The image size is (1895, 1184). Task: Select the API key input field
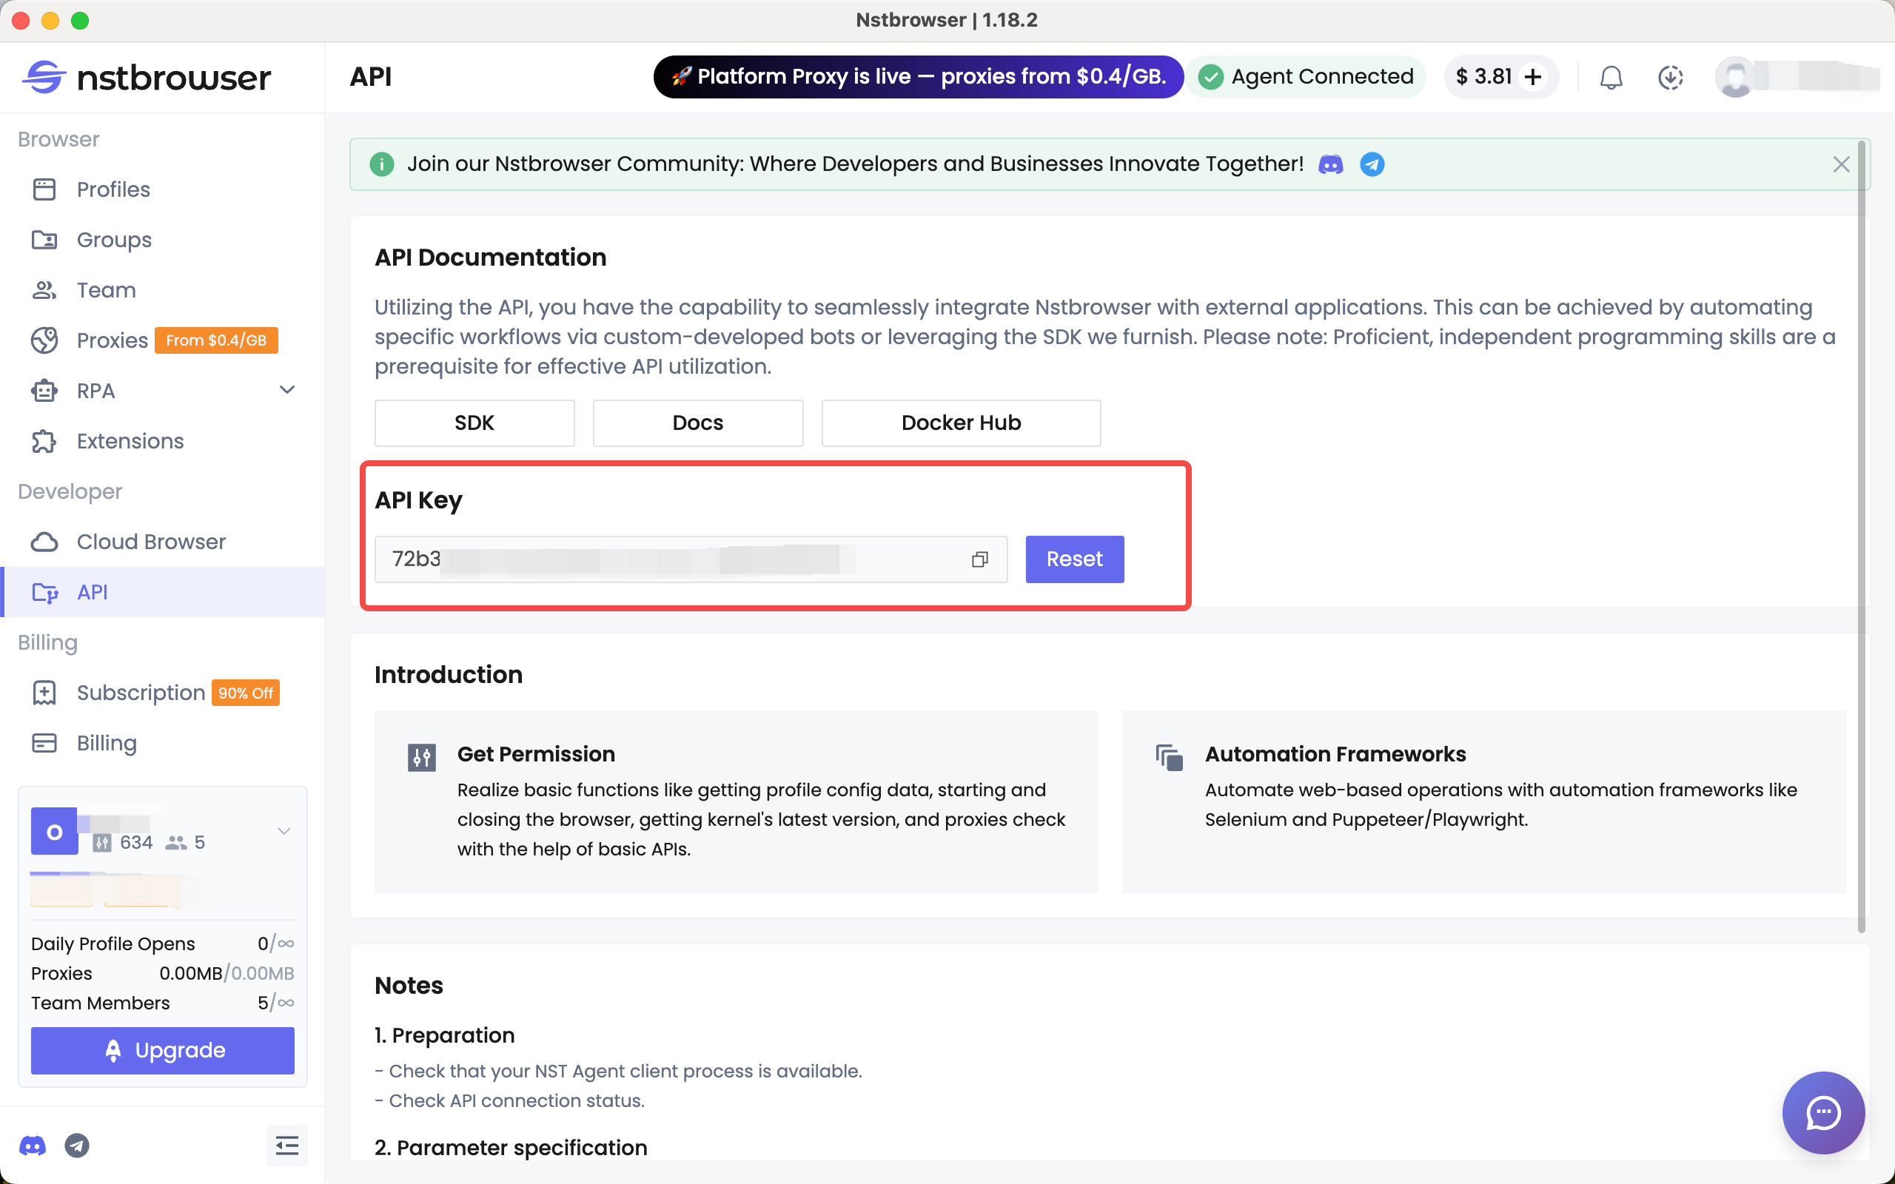click(x=681, y=559)
